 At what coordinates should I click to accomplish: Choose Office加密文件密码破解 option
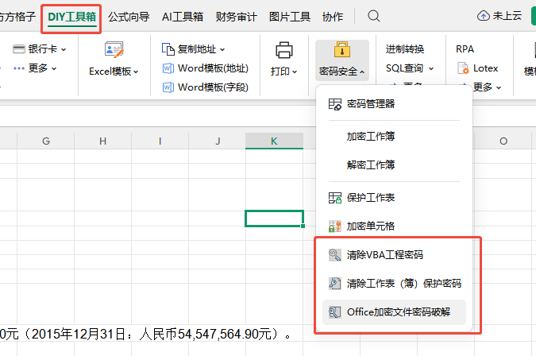point(398,312)
